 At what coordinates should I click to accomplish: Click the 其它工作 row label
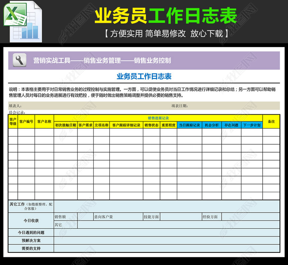[x=31, y=206]
